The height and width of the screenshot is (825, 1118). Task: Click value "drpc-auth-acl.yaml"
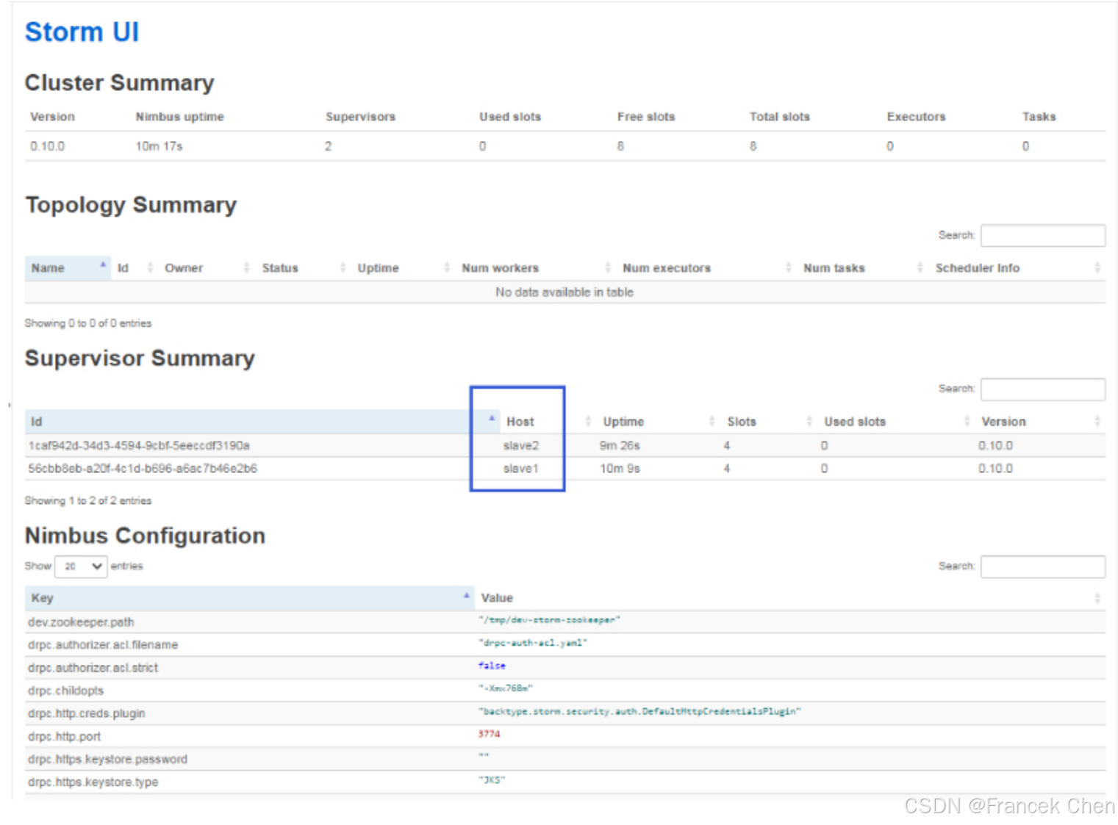pyautogui.click(x=533, y=643)
